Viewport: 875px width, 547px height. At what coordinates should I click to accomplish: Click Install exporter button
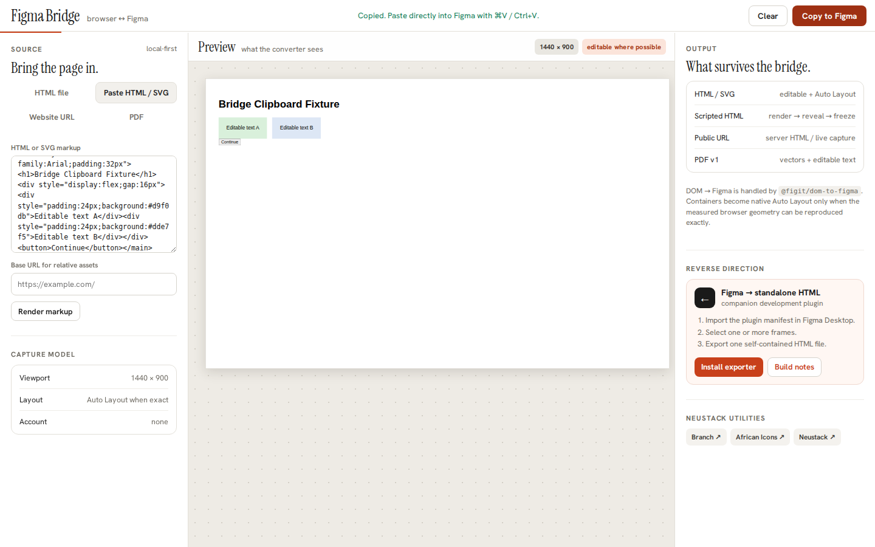pos(729,367)
